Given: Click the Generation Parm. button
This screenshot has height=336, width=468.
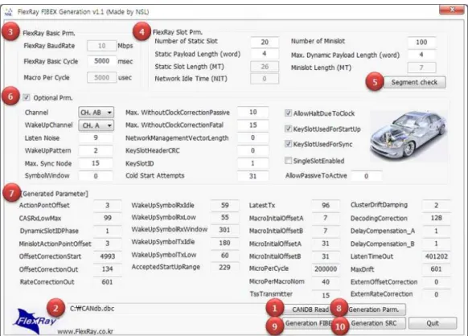Looking at the screenshot, I should (374, 309).
